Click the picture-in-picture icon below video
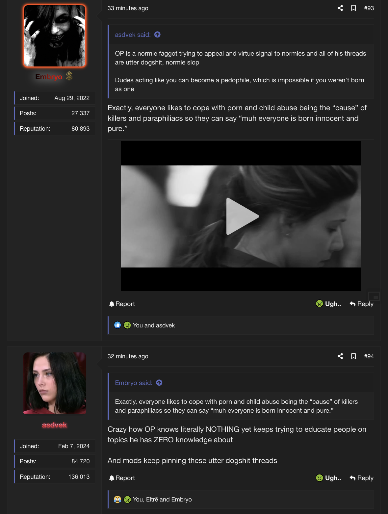 click(375, 296)
